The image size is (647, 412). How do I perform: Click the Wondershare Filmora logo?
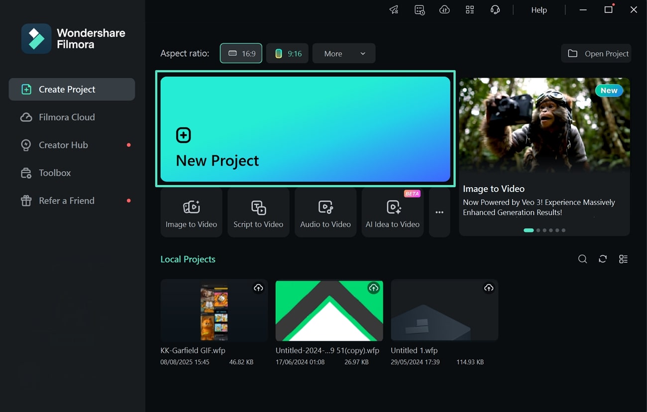pyautogui.click(x=73, y=38)
